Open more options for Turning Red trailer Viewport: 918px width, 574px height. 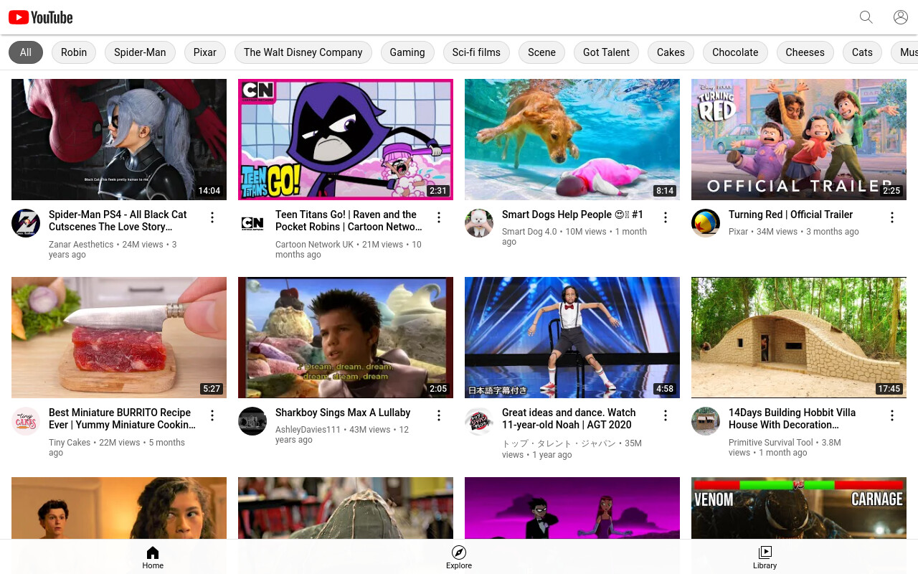click(892, 217)
